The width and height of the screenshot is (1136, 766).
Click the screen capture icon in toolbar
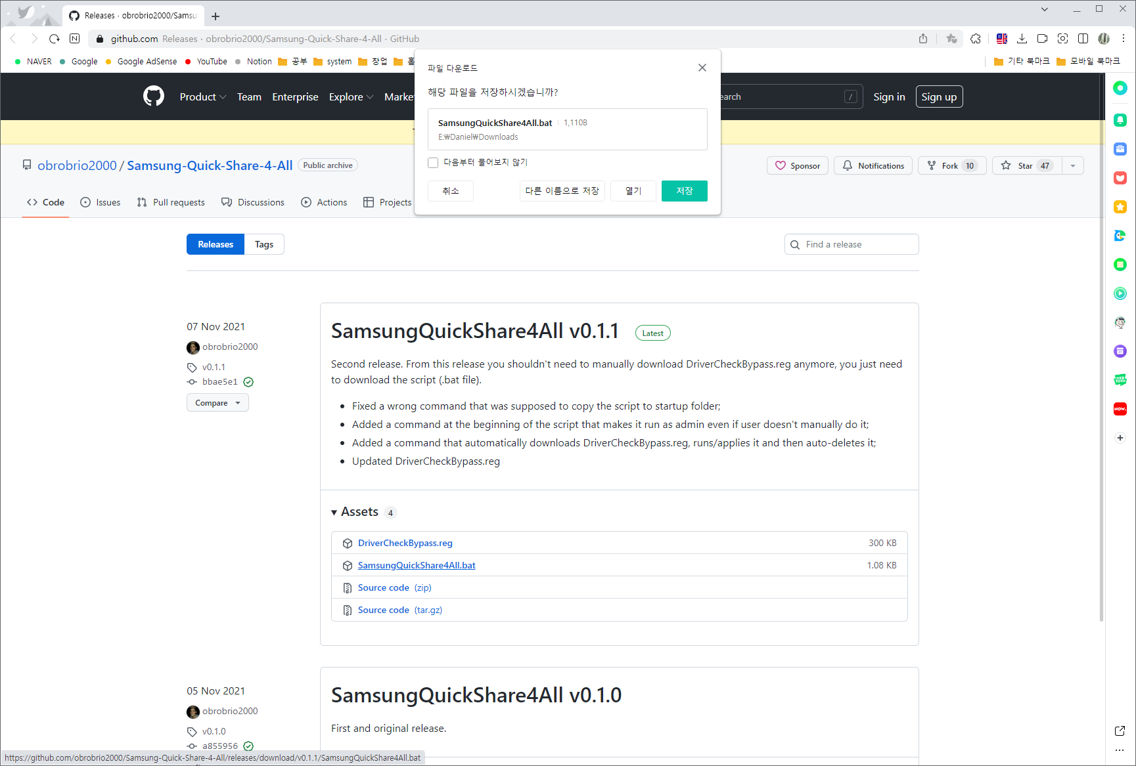[1062, 39]
